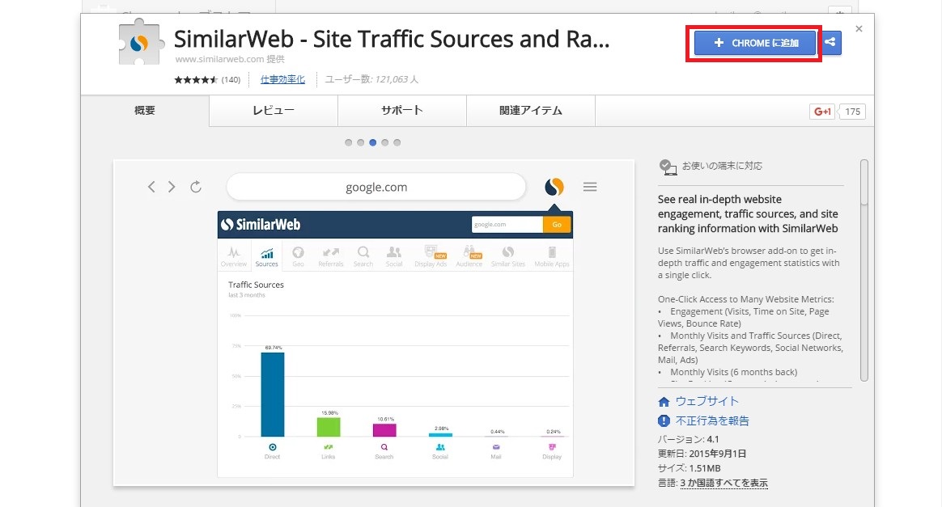
Task: Select the 概要 tab
Action: pyautogui.click(x=145, y=111)
